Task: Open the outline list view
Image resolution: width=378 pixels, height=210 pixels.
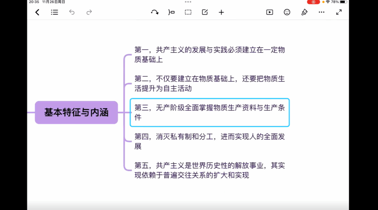Action: [x=55, y=12]
